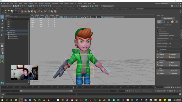Viewport: 182px width, 102px height.
Task: Click the Open Scene folder icon
Action: pos(16,6)
